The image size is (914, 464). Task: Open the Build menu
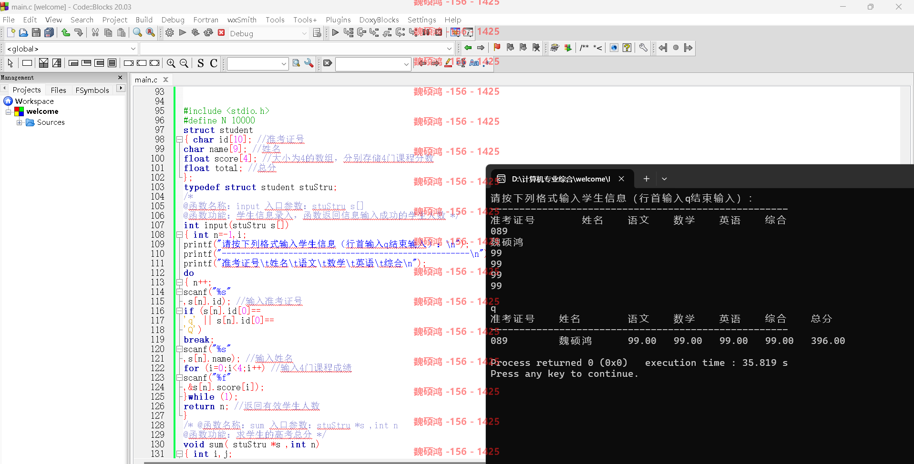[144, 20]
